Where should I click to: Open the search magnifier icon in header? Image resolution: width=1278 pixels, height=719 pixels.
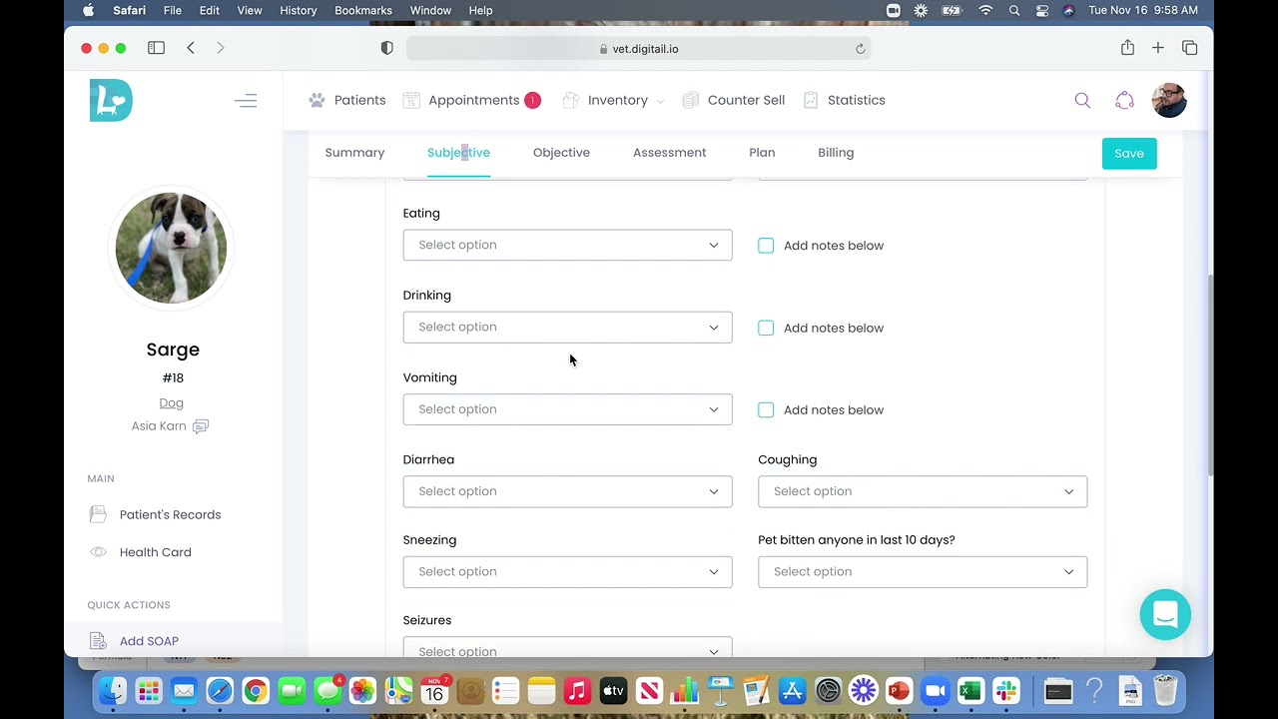[x=1082, y=100]
